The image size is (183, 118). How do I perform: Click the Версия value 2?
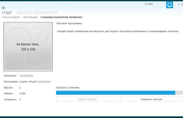tap(20, 88)
